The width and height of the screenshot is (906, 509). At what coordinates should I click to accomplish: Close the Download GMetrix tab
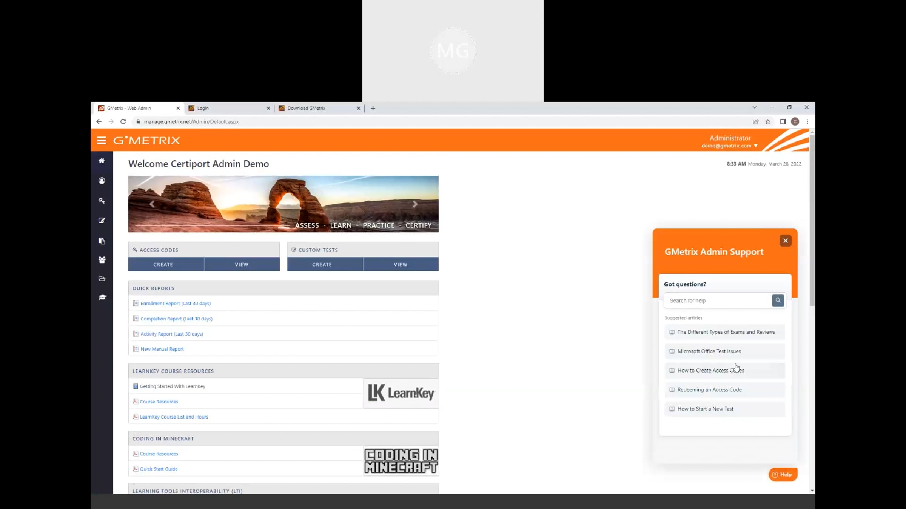pyautogui.click(x=359, y=108)
